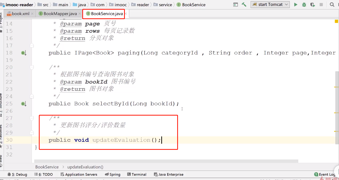Open the Terminal tool window
This screenshot has height=180, width=339.
tap(137, 174)
